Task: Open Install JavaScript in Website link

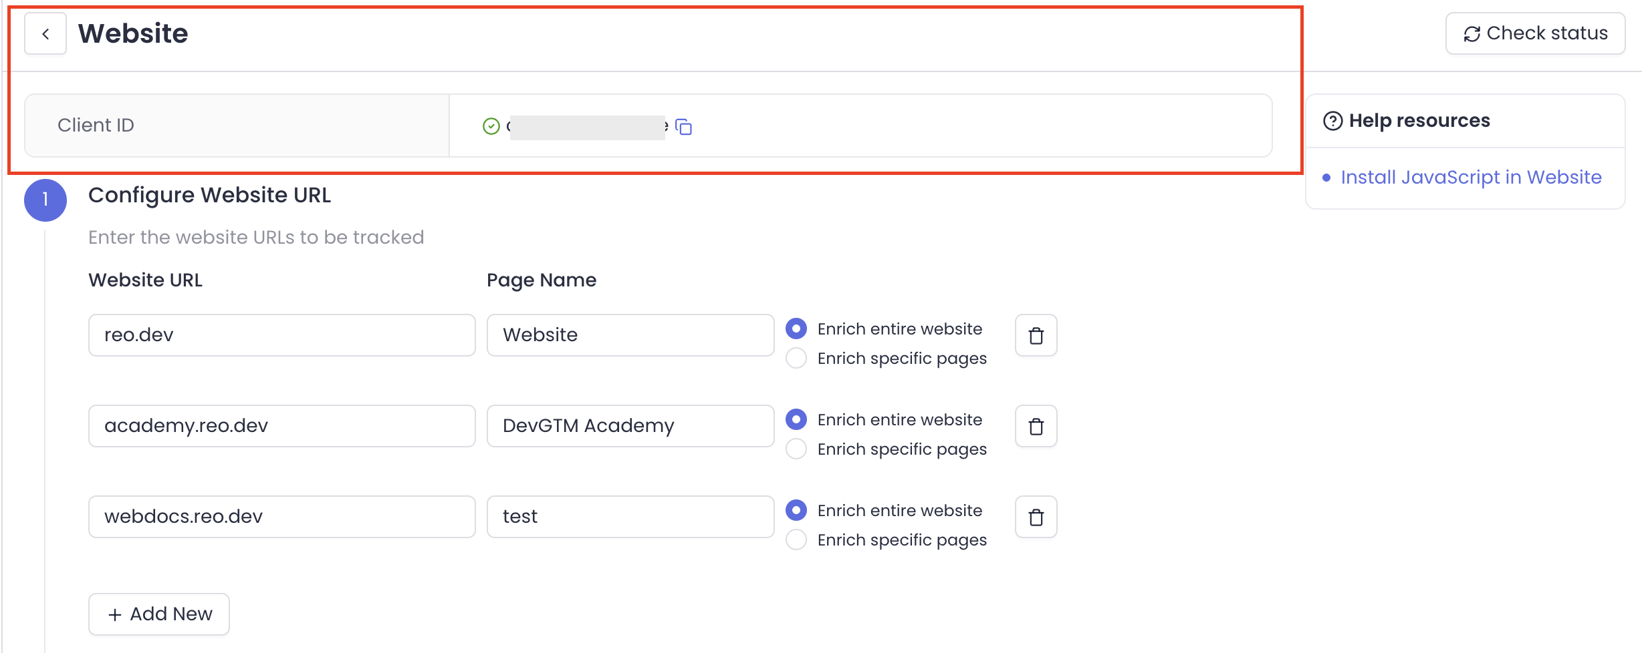Action: (x=1471, y=178)
